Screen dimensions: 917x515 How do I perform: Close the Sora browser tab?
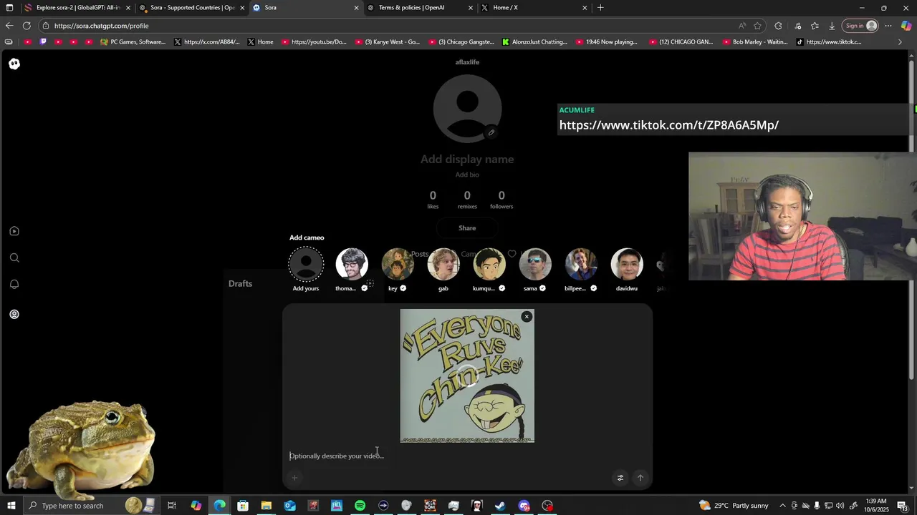(x=356, y=8)
